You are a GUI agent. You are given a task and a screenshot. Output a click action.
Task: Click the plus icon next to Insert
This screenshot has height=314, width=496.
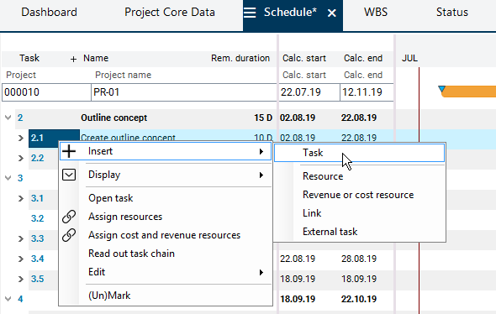(69, 151)
